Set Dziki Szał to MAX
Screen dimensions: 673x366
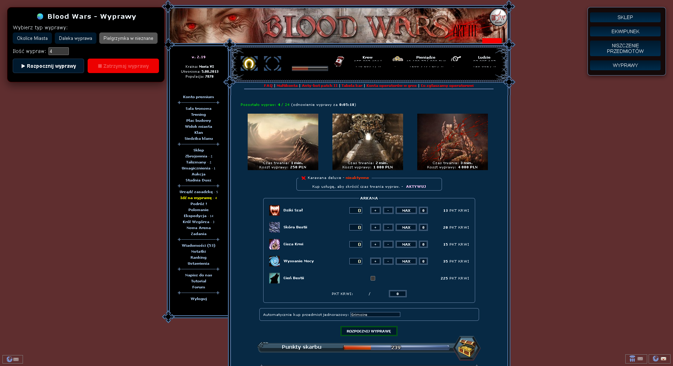click(406, 210)
